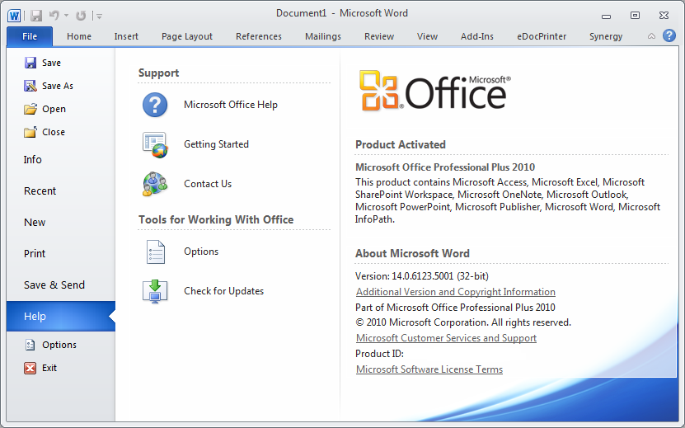Open Getting Started text
685x428 pixels.
pyautogui.click(x=216, y=144)
